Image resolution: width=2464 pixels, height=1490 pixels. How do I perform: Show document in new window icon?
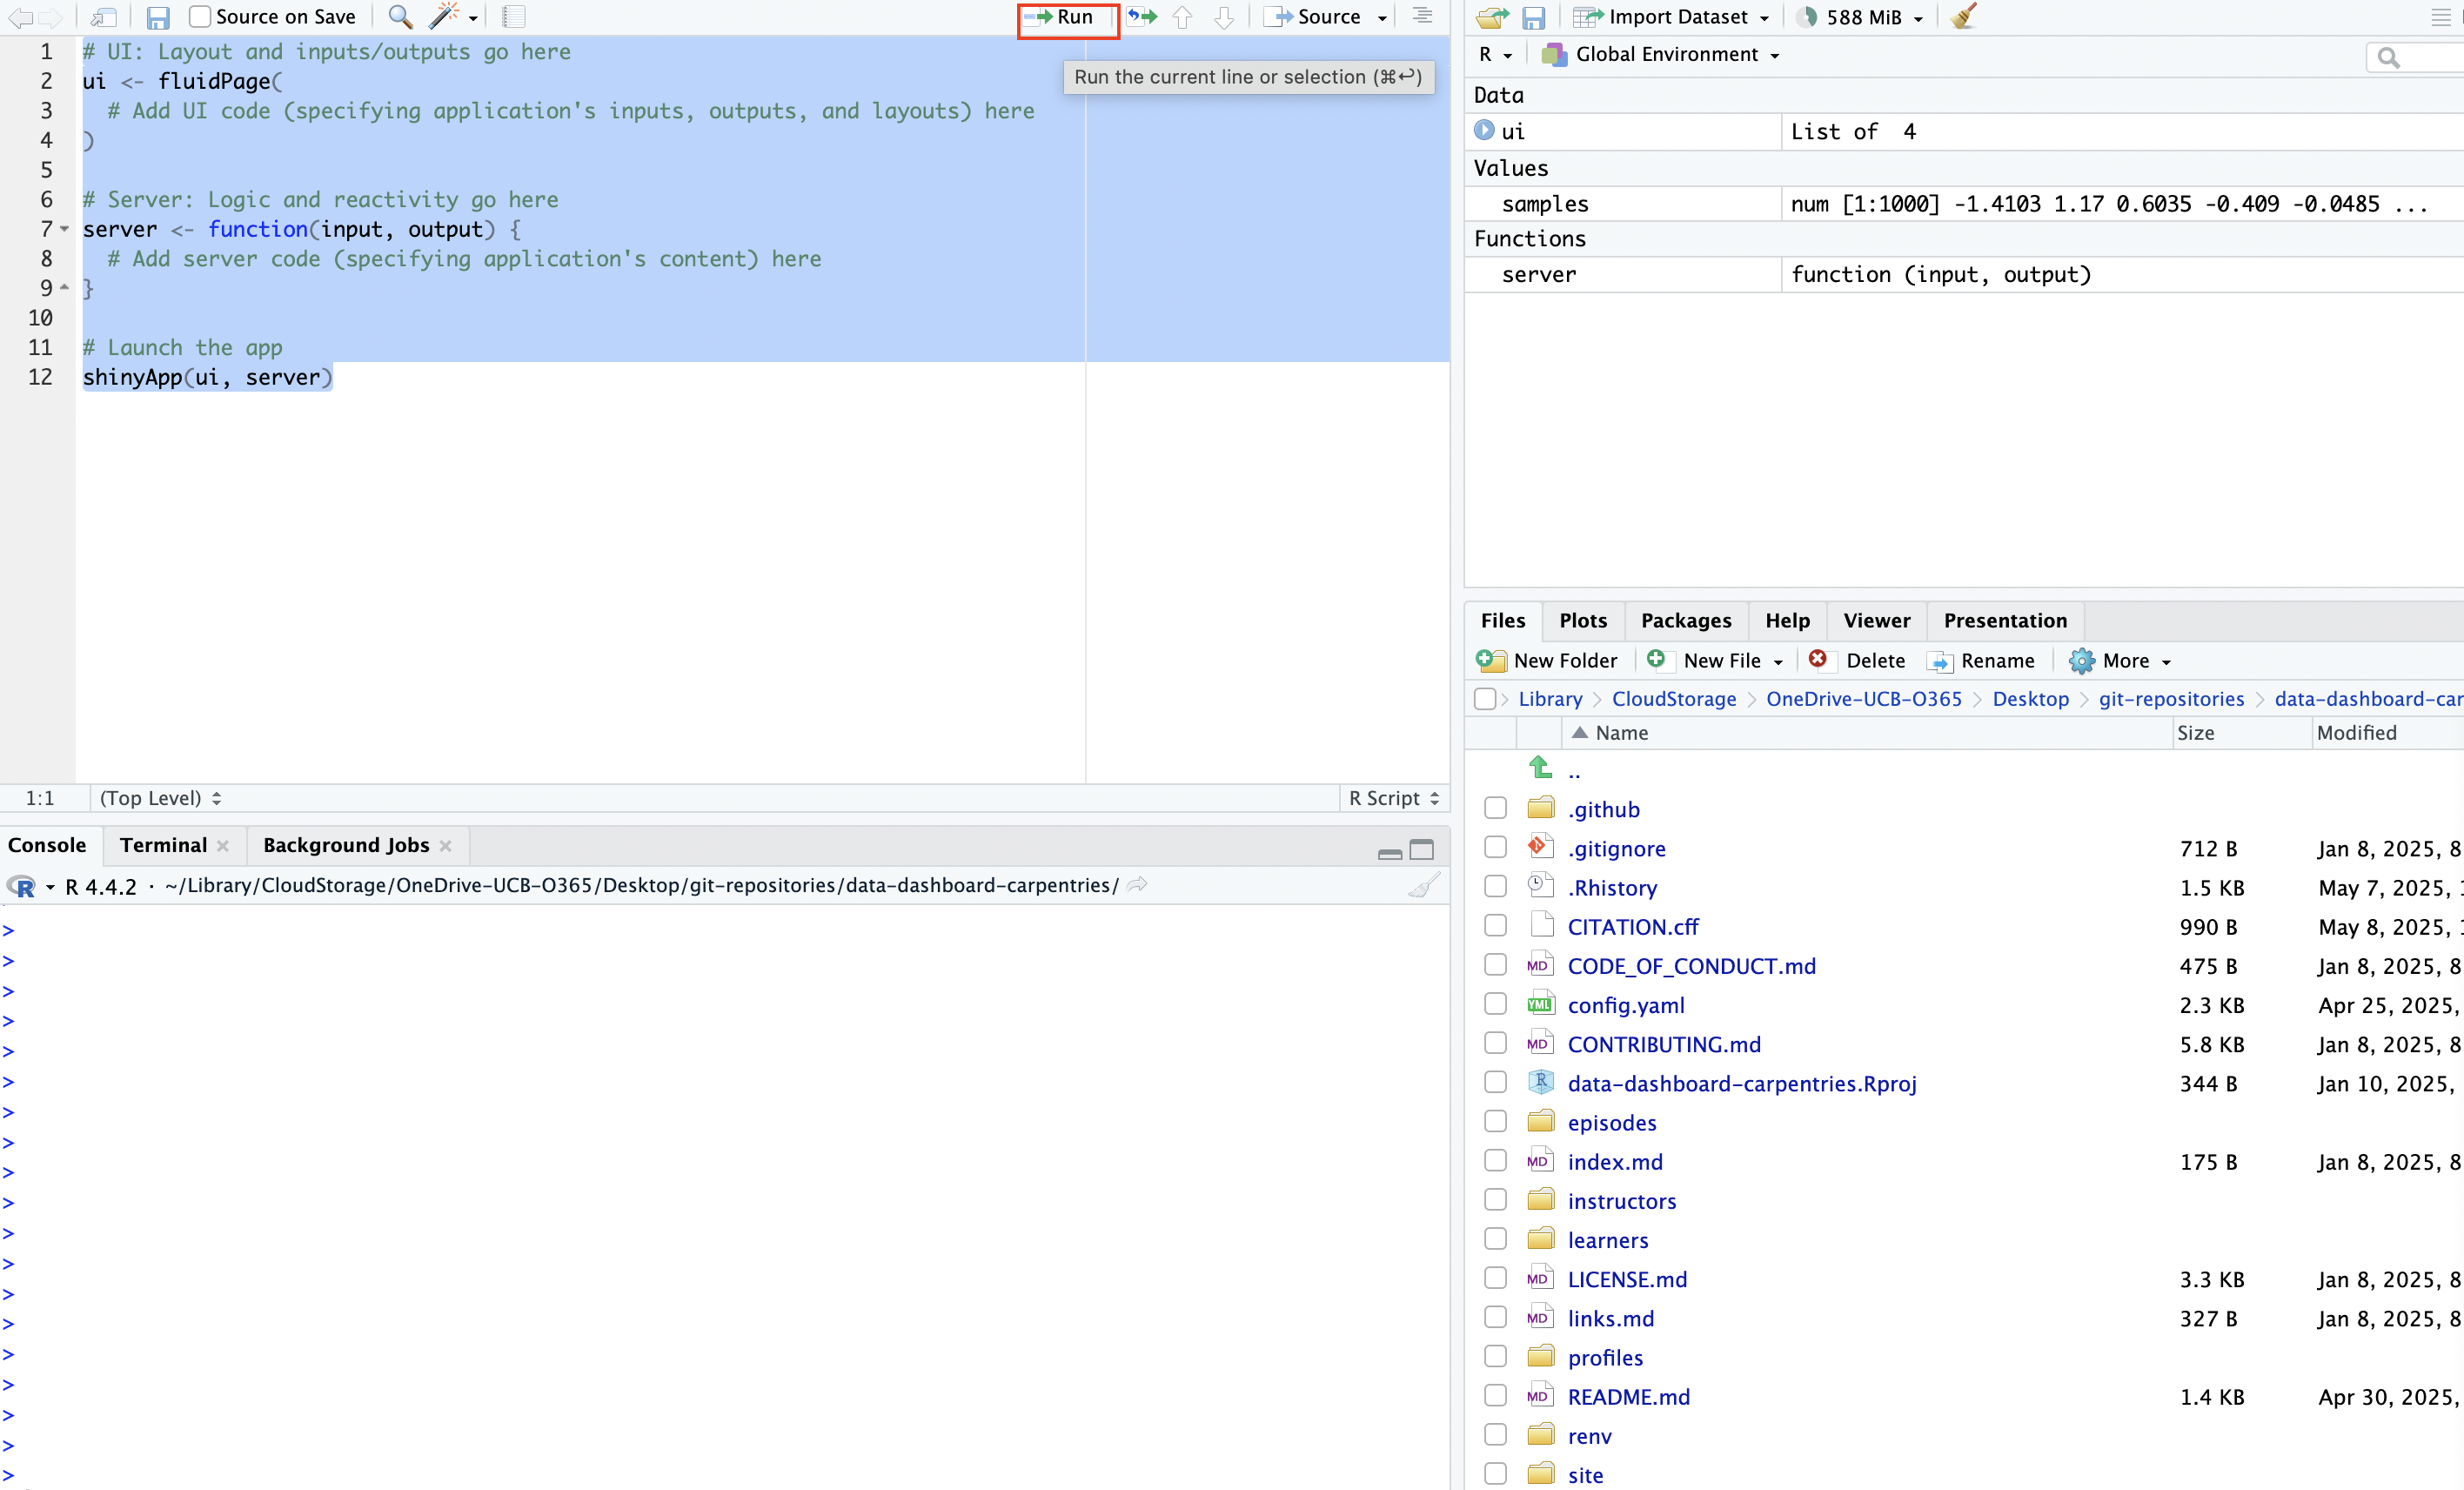click(x=104, y=17)
